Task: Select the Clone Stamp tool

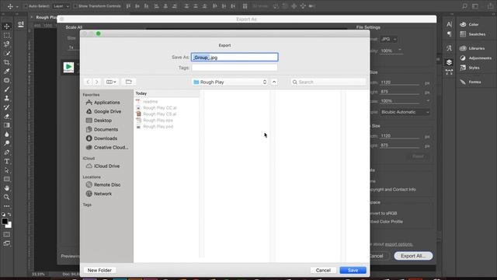Action: click(x=7, y=98)
